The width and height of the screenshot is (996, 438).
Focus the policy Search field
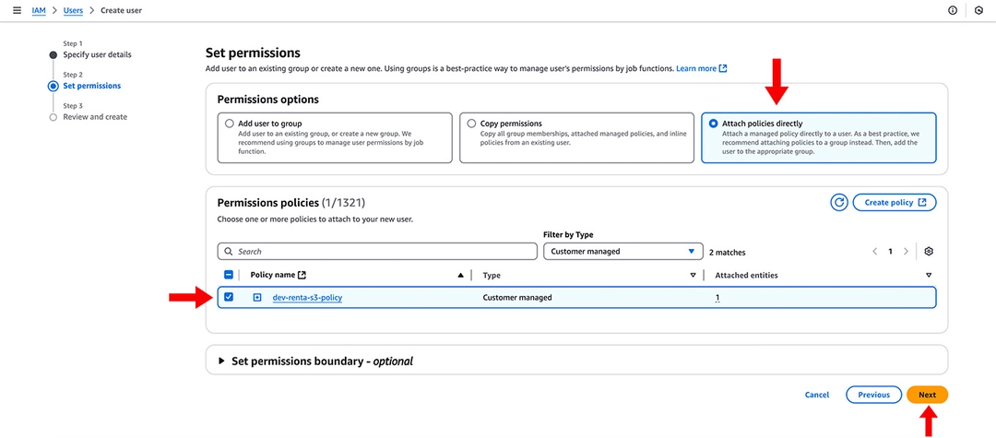[377, 252]
